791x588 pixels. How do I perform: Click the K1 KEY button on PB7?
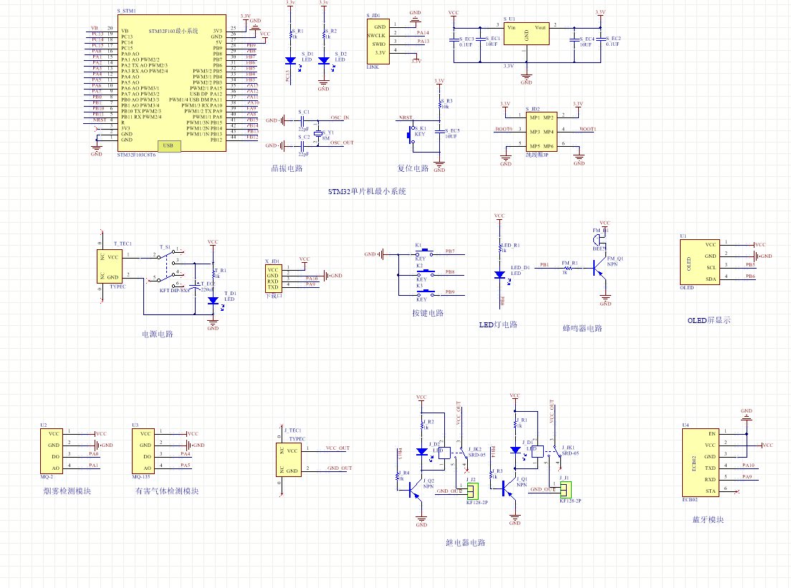pyautogui.click(x=423, y=251)
